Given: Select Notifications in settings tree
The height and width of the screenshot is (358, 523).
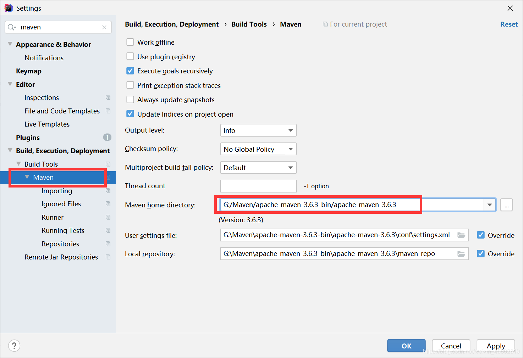Looking at the screenshot, I should [x=44, y=58].
